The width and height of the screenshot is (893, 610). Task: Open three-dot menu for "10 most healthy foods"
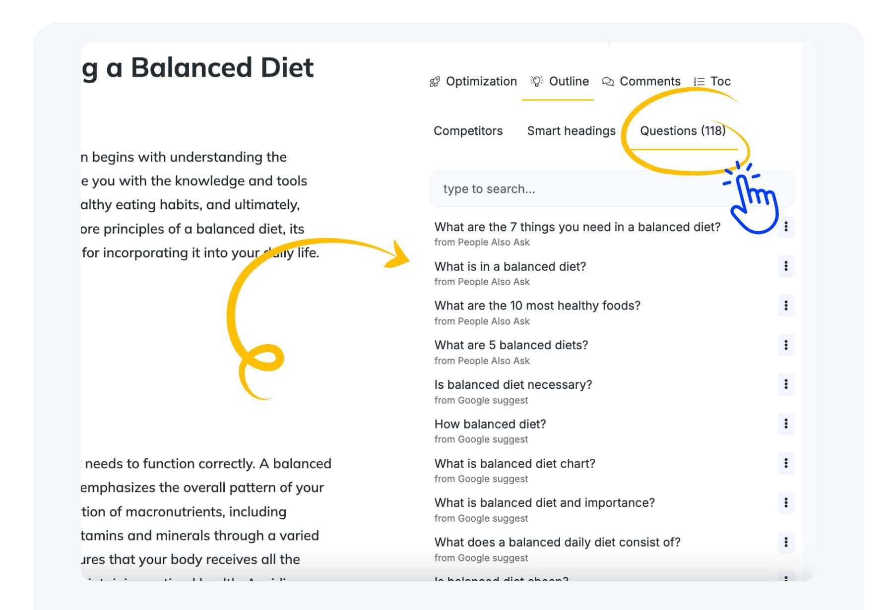click(x=786, y=305)
